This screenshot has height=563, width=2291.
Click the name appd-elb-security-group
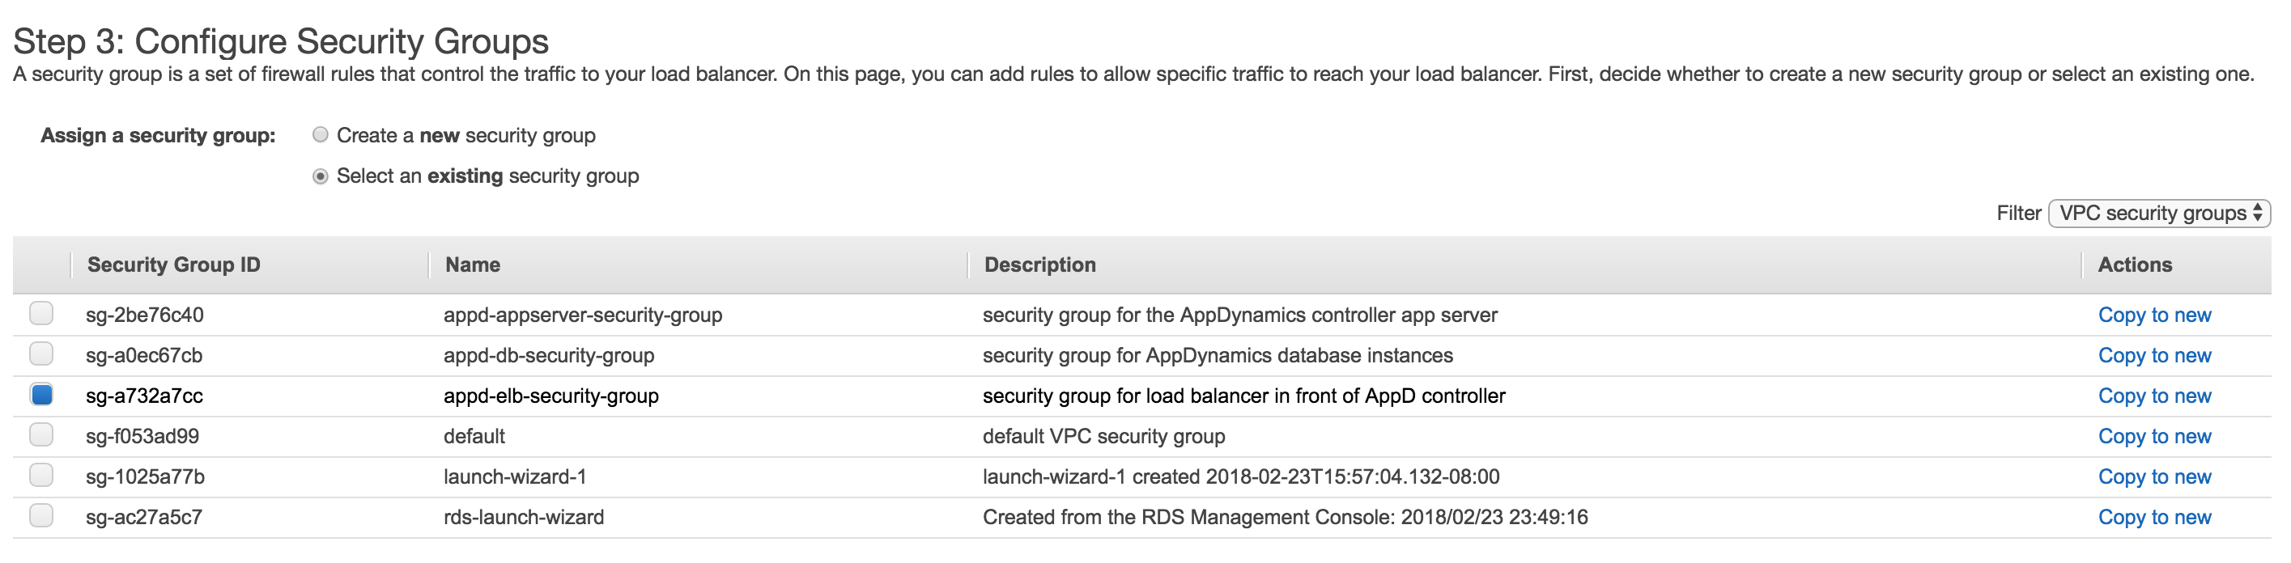click(x=551, y=396)
